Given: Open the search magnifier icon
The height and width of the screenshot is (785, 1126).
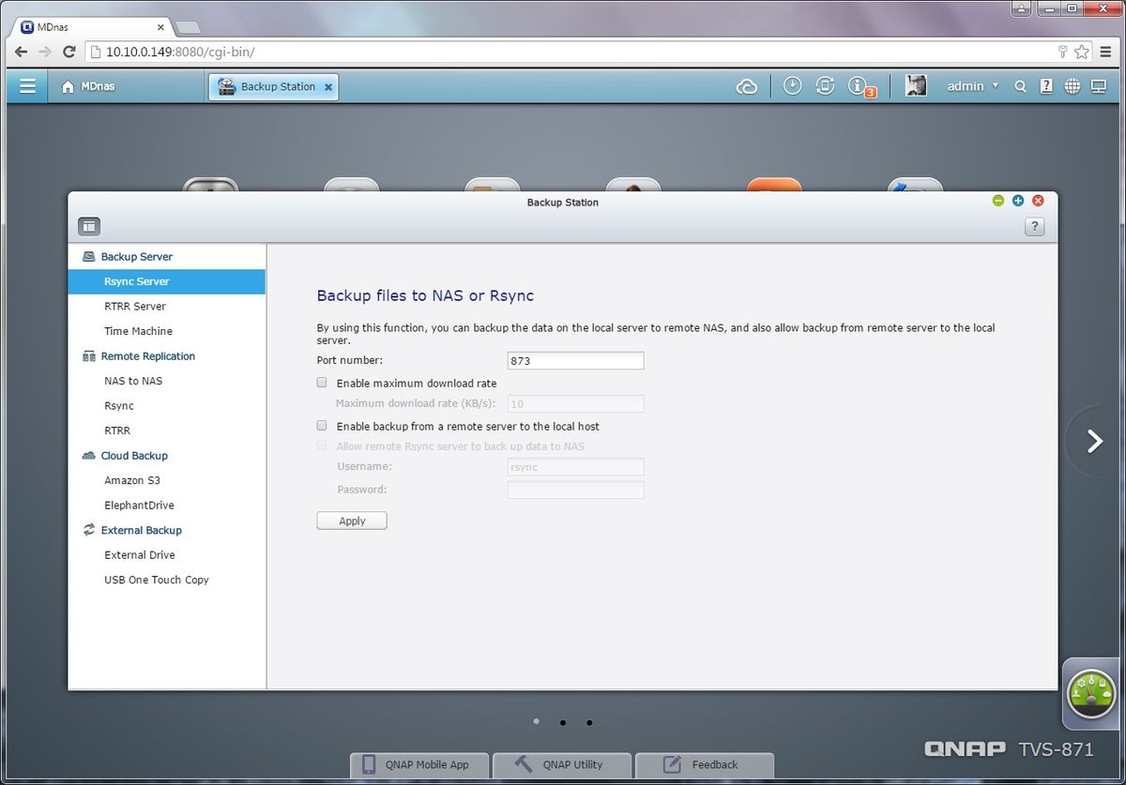Looking at the screenshot, I should click(x=1021, y=86).
